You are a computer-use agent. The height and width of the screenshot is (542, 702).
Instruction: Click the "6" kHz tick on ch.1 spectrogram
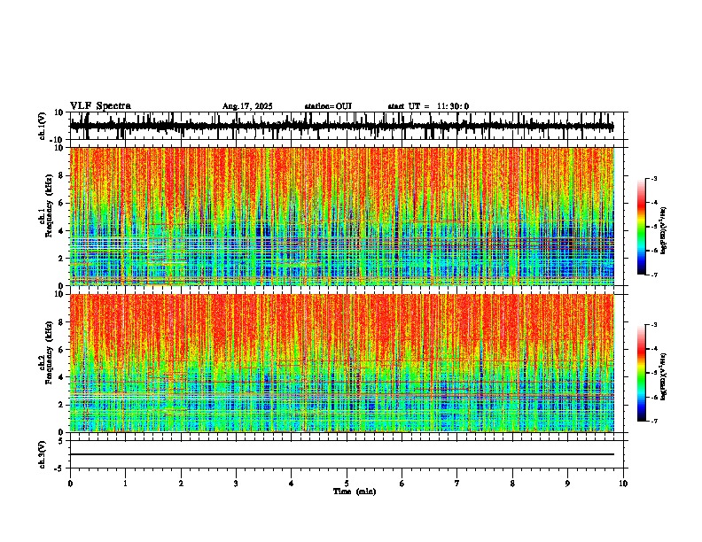coord(62,203)
